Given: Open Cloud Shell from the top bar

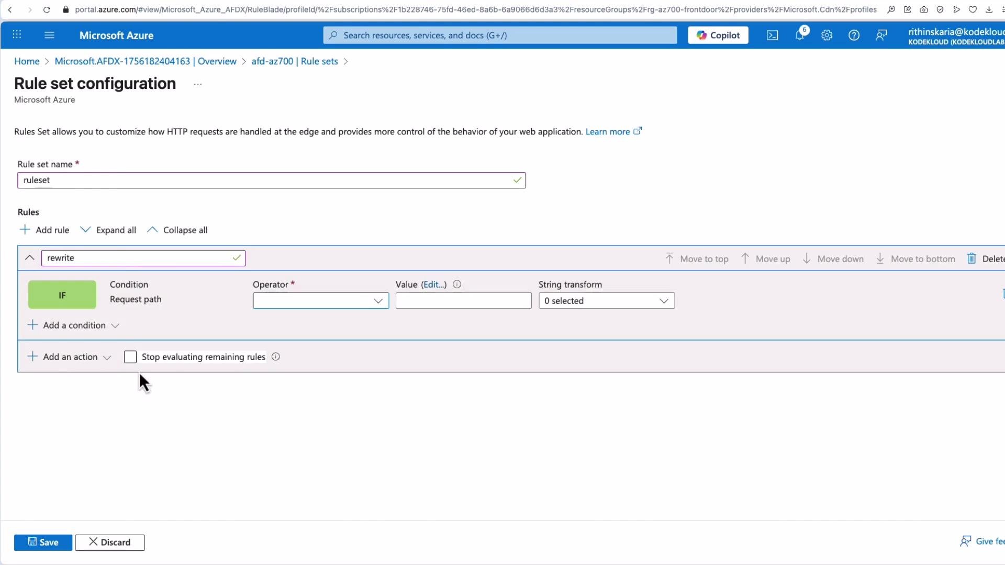Looking at the screenshot, I should 772,35.
